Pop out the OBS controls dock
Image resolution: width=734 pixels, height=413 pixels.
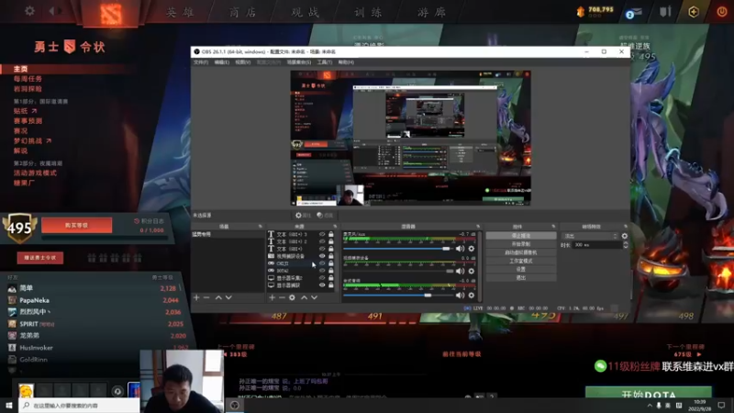click(x=553, y=227)
